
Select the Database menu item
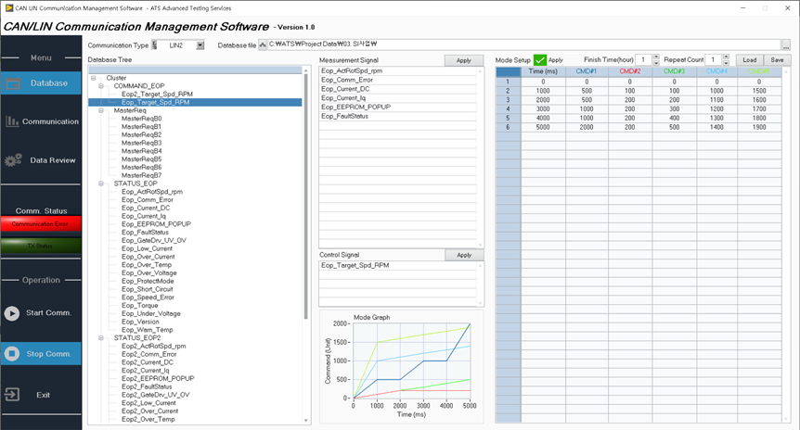click(x=41, y=83)
